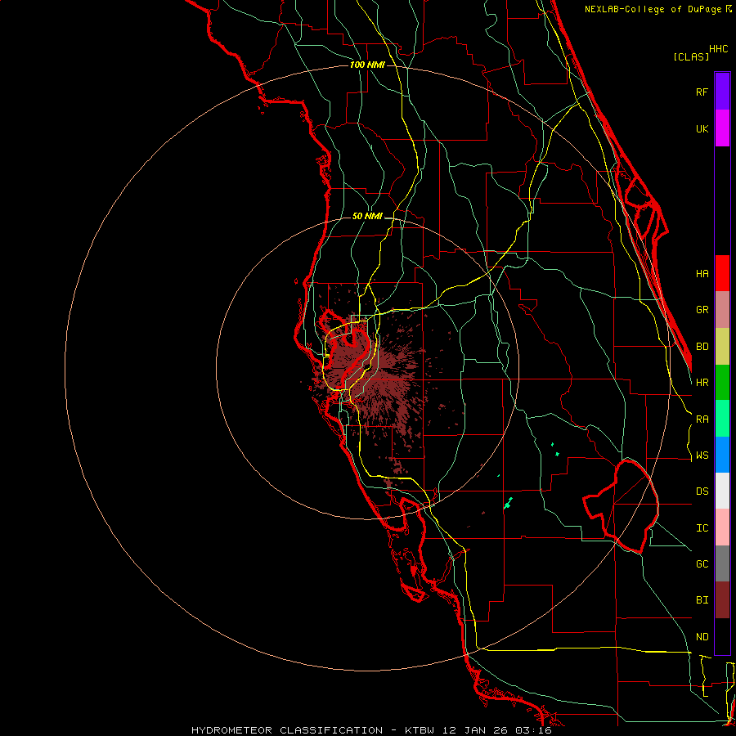Click the WS blue legend swatch
Image resolution: width=736 pixels, height=736 pixels.
pyautogui.click(x=722, y=455)
